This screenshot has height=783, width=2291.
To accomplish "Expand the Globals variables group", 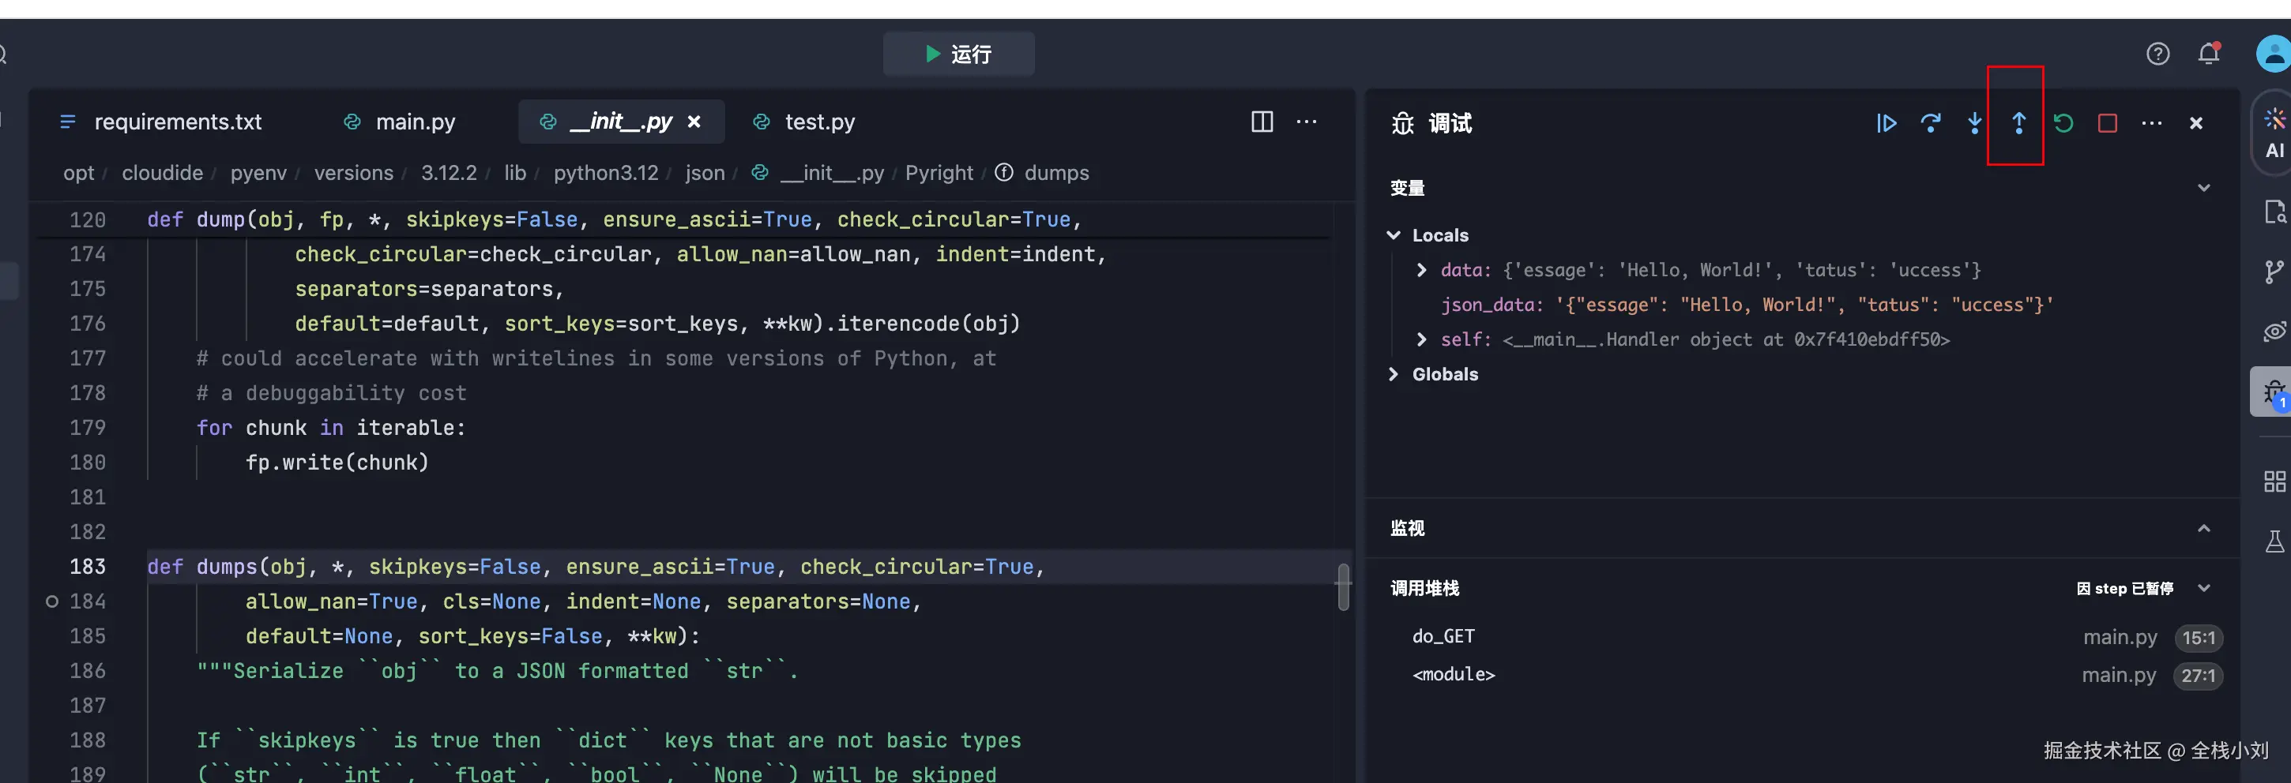I will coord(1394,374).
